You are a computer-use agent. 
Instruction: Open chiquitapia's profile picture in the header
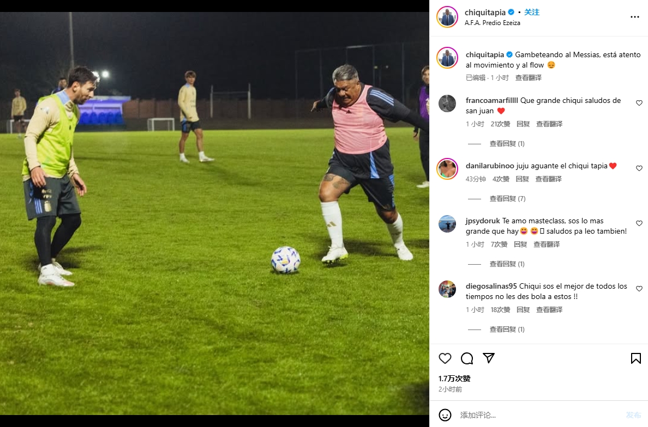447,17
